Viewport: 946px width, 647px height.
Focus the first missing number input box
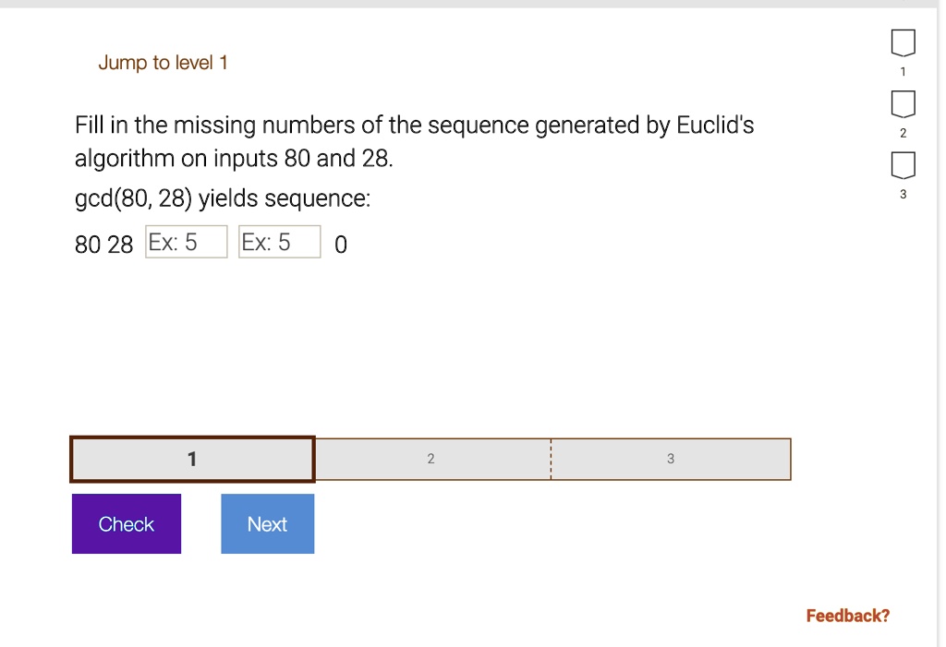187,242
